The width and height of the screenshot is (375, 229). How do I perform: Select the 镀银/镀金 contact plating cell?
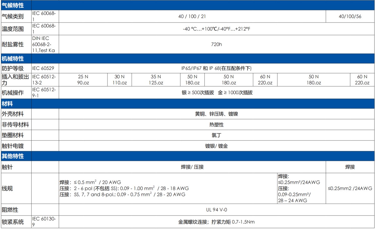[x=216, y=146]
